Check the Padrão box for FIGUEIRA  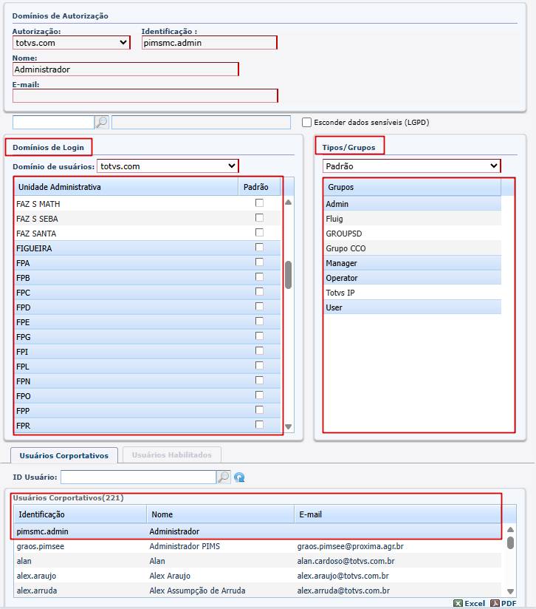click(x=259, y=248)
